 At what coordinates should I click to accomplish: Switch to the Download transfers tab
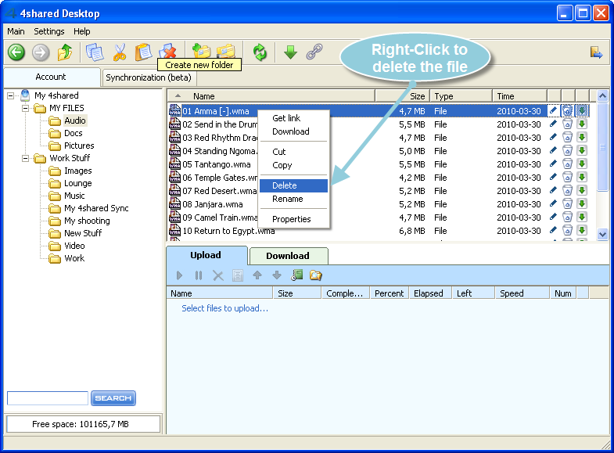click(x=288, y=256)
